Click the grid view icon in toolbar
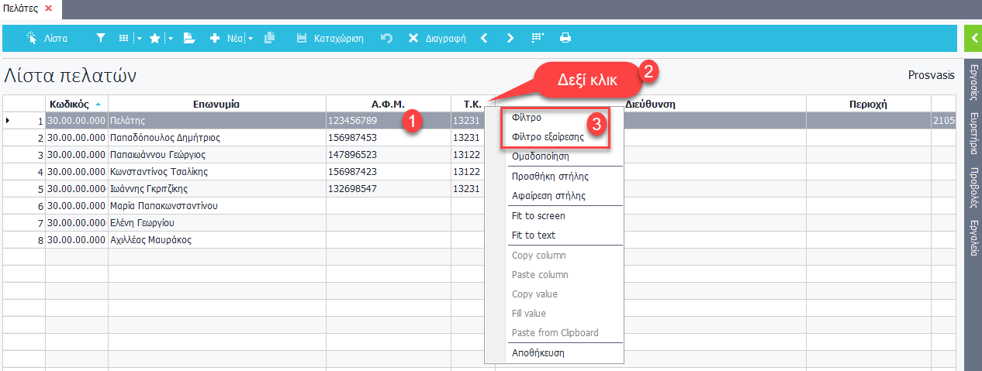The image size is (982, 371). (x=124, y=38)
